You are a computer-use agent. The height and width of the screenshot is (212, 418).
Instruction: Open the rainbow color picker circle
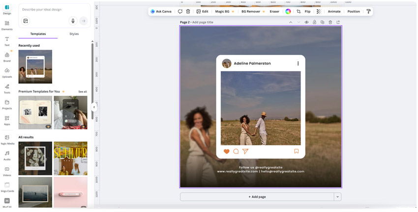point(288,11)
